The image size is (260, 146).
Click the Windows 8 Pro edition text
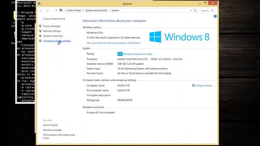(x=95, y=33)
